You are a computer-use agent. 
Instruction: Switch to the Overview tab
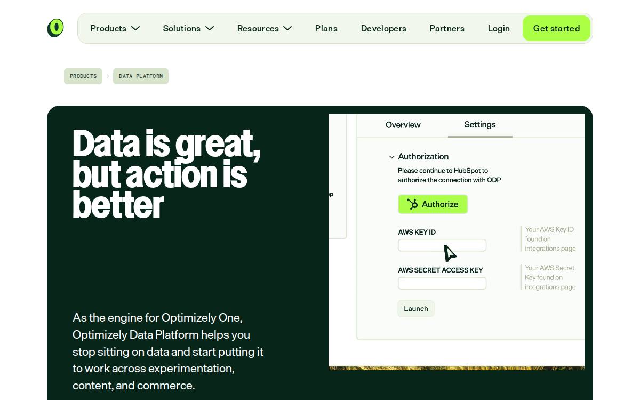click(x=403, y=125)
